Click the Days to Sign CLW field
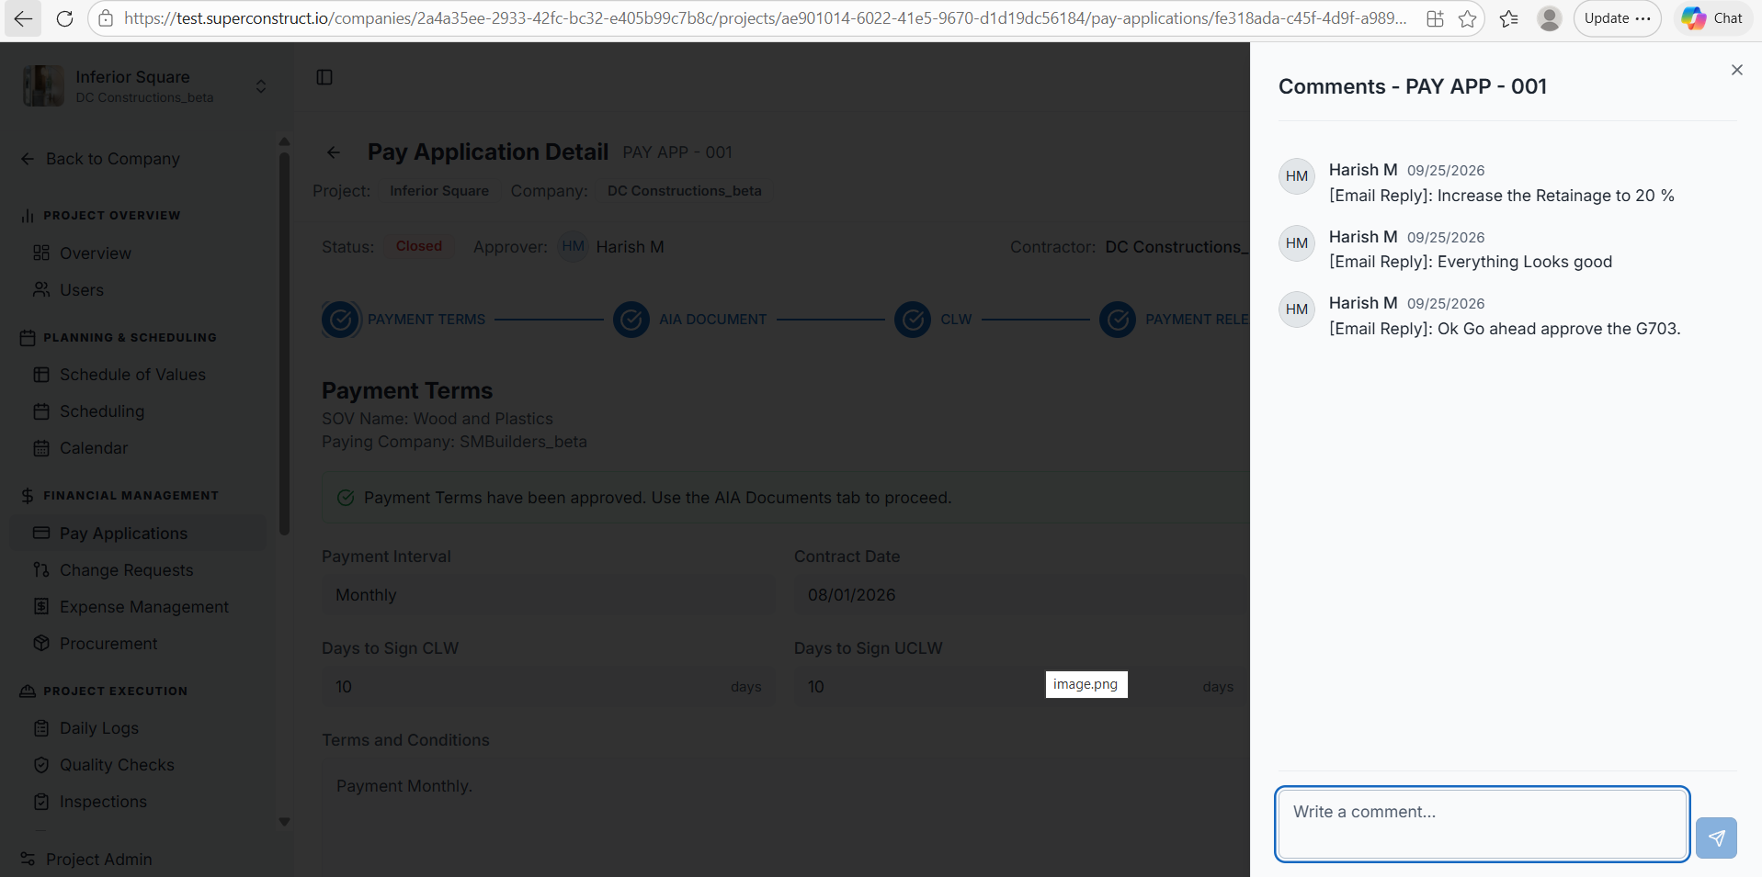 [548, 687]
